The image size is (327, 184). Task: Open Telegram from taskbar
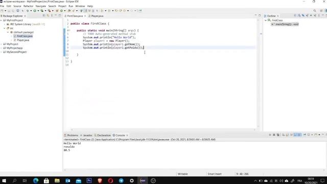coord(121,180)
